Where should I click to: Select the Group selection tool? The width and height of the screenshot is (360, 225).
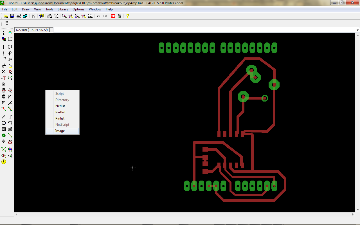4,59
